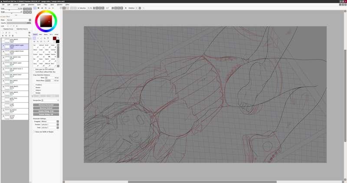
Task: Enable the Clipping Group checkbox
Action: 2,29
